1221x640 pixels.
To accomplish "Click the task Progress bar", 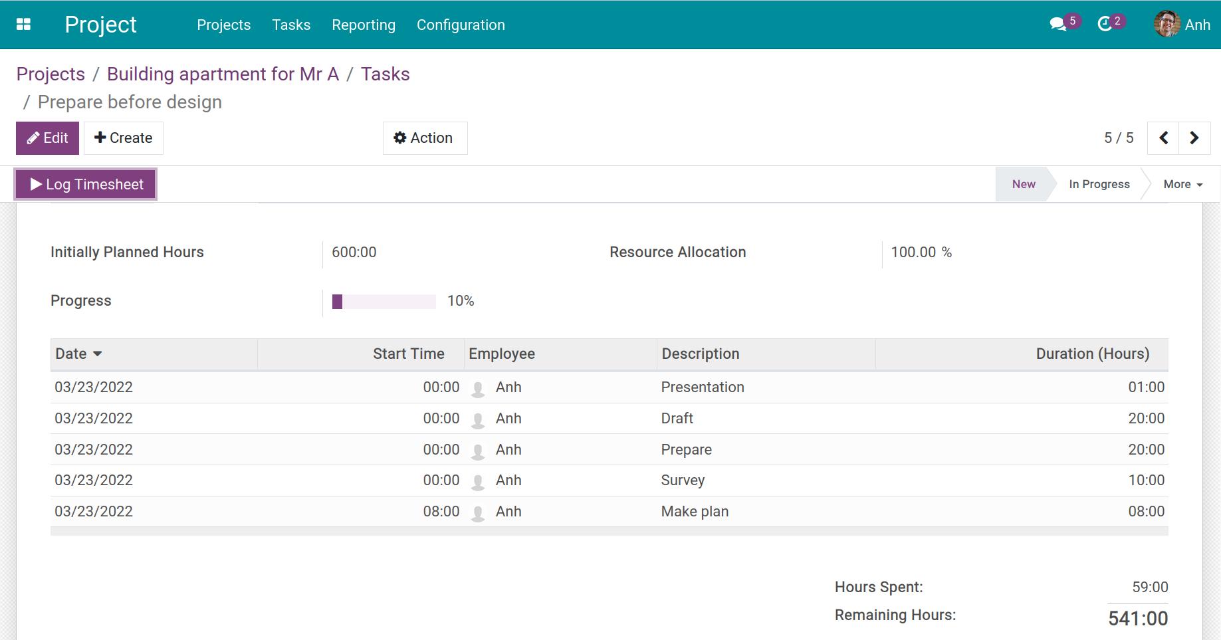I will [x=384, y=301].
